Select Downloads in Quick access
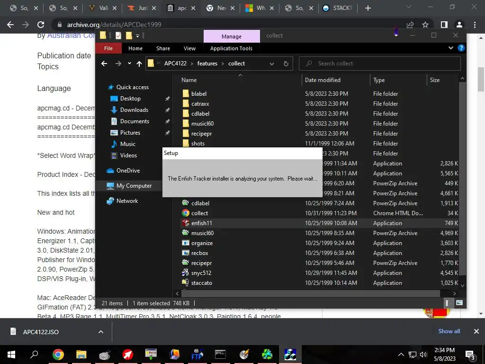Viewport: 485px width, 364px height. coord(134,110)
